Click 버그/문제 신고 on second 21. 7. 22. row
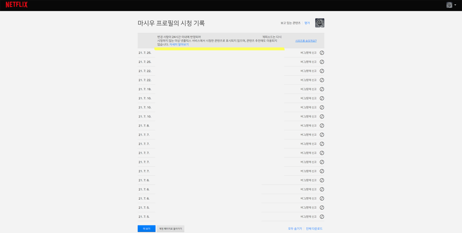The width and height of the screenshot is (462, 233). 308,80
